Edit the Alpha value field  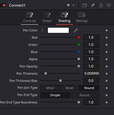91,59
